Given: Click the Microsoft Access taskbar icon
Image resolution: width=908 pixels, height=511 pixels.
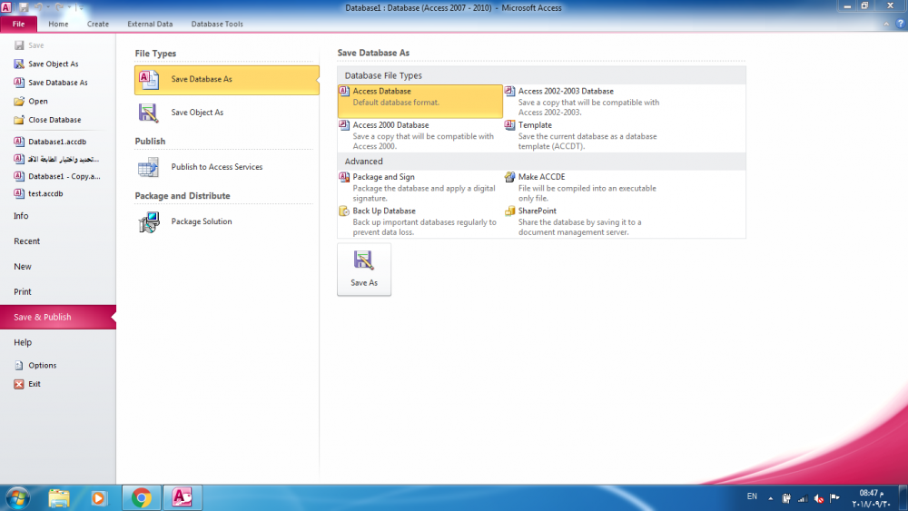Looking at the screenshot, I should pos(183,497).
